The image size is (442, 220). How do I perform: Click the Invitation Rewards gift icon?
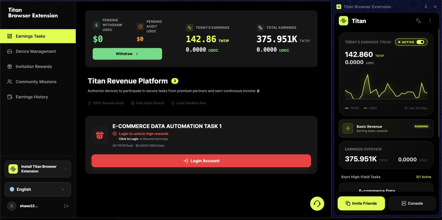point(10,67)
